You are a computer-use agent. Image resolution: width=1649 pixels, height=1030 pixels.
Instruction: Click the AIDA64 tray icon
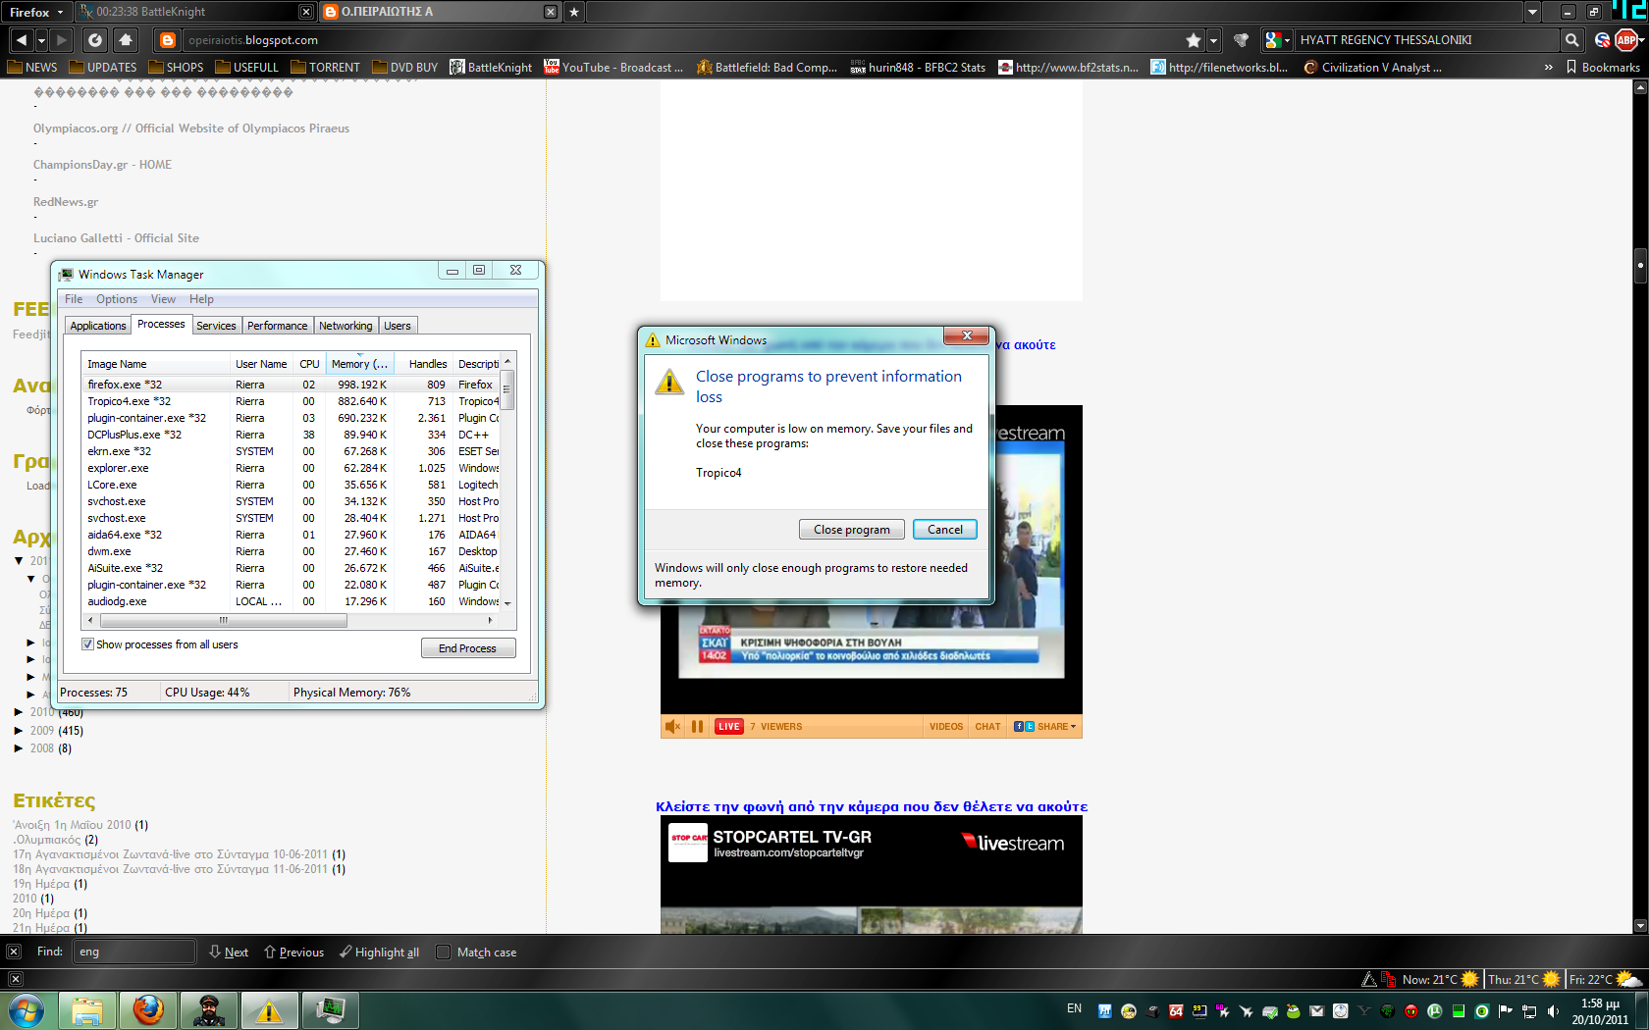(x=1175, y=1010)
